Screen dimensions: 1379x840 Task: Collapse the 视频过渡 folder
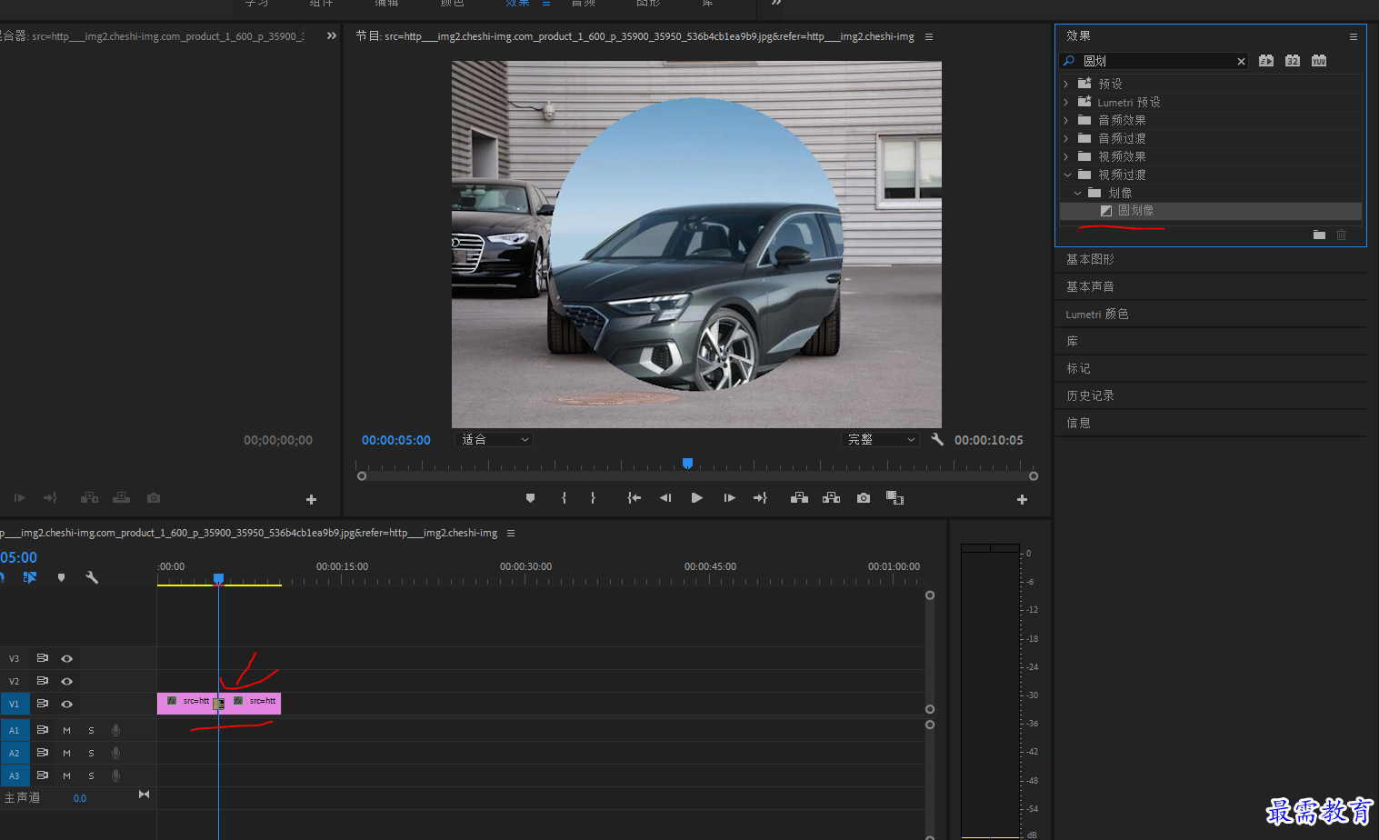1067,175
